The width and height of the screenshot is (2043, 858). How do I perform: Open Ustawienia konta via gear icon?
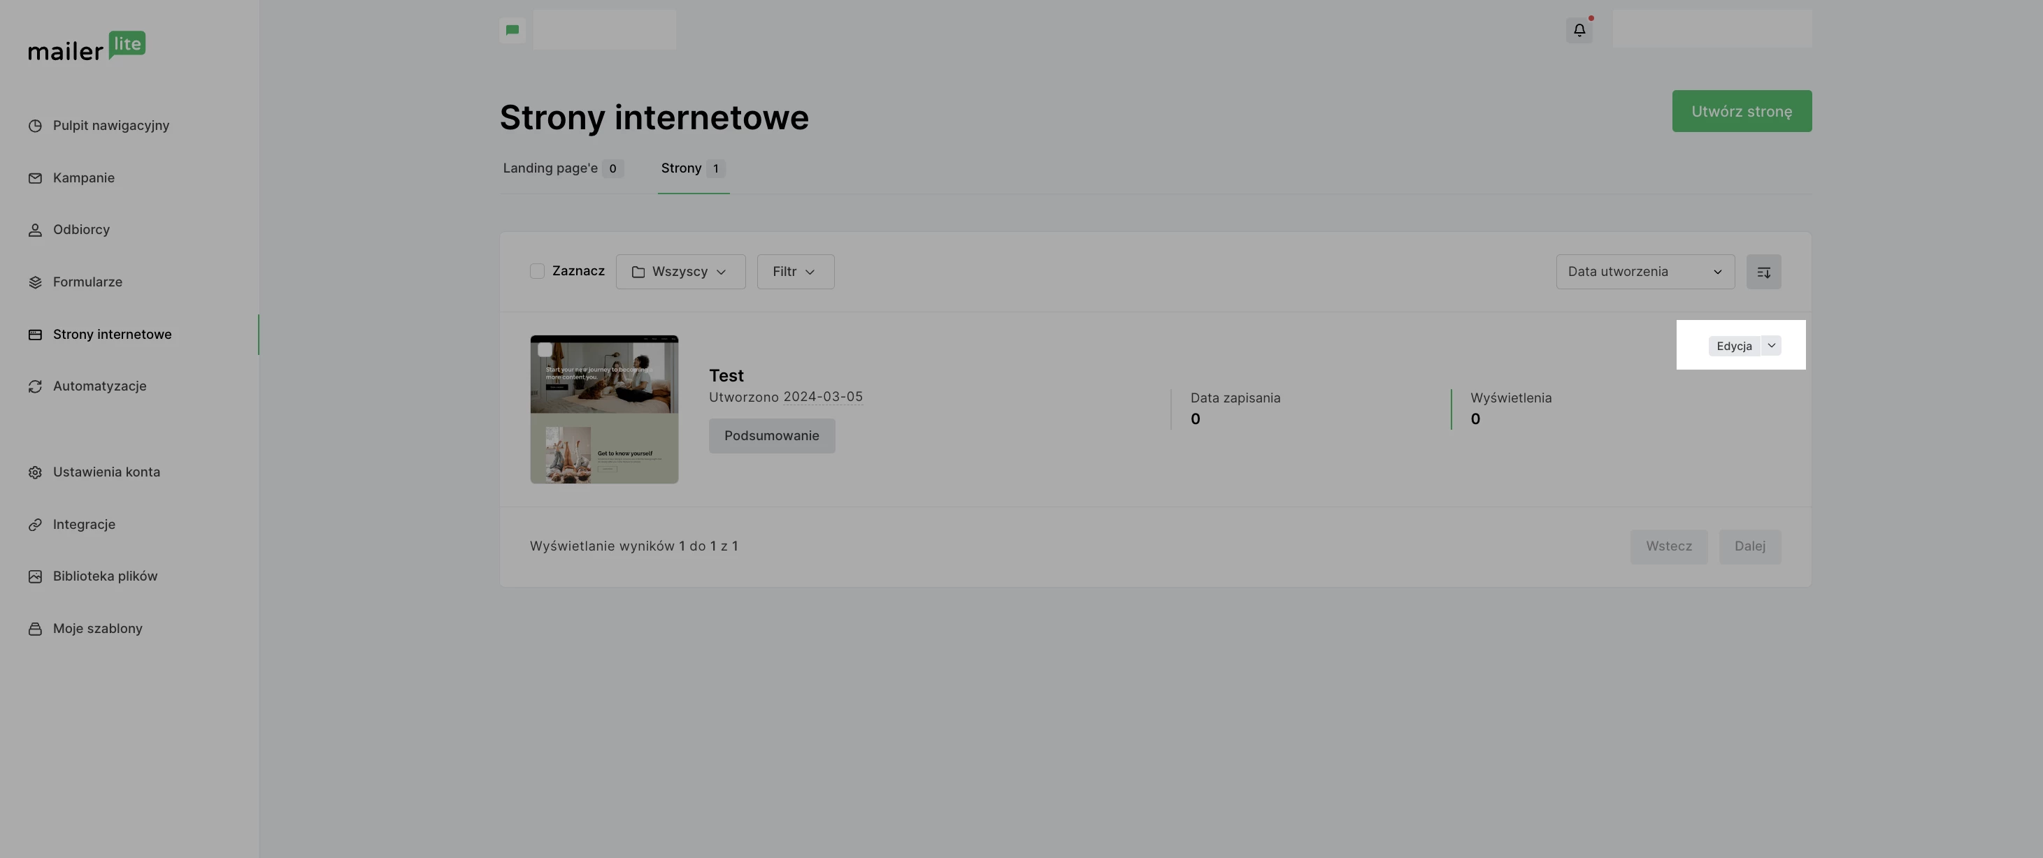point(35,472)
